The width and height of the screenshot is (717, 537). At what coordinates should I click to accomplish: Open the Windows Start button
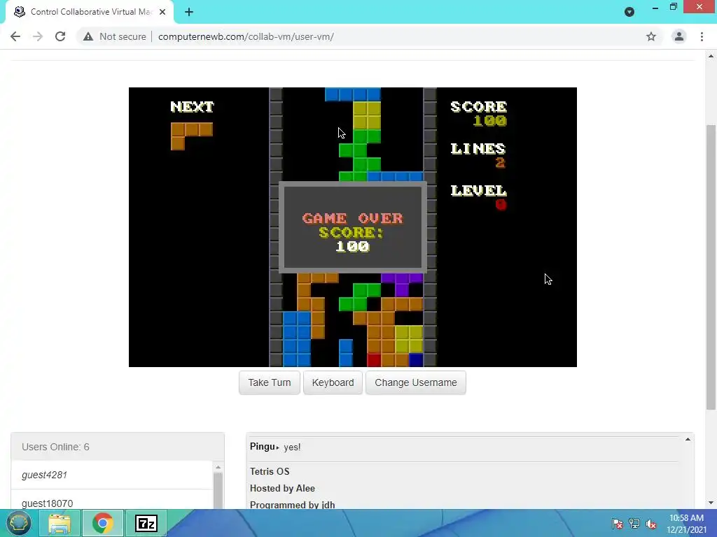click(18, 523)
